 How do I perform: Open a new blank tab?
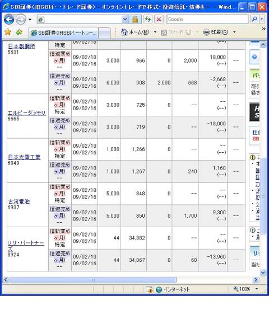[x=104, y=33]
